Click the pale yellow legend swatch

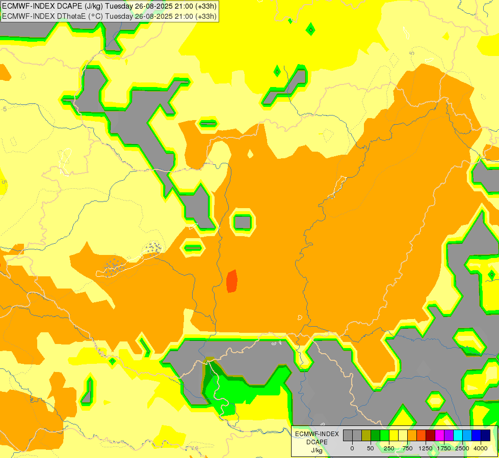point(403,435)
